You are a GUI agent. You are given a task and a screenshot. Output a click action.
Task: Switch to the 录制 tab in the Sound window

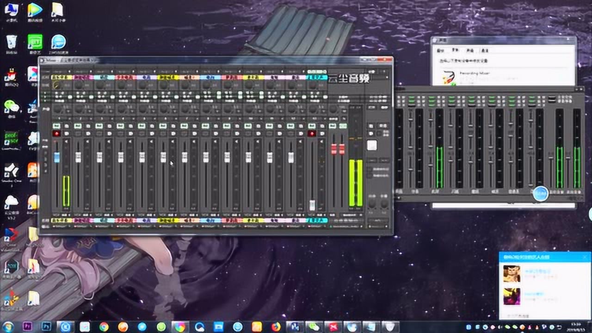(x=455, y=50)
